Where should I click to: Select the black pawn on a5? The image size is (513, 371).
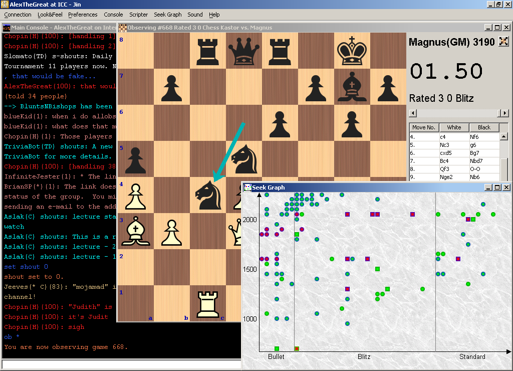coord(135,159)
